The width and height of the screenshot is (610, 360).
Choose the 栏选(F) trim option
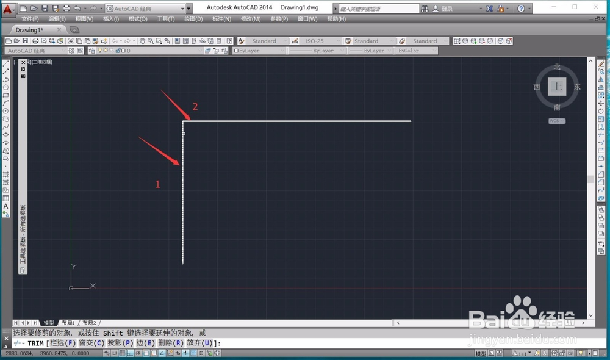tap(63, 343)
